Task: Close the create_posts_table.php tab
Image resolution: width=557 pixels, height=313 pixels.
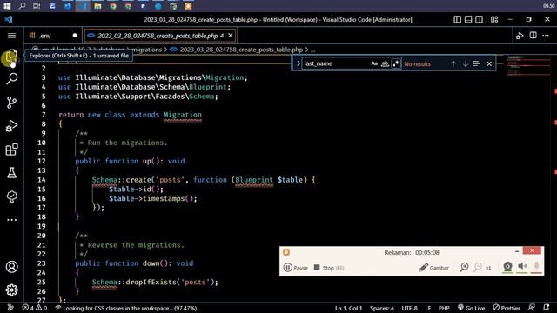Action: 230,36
